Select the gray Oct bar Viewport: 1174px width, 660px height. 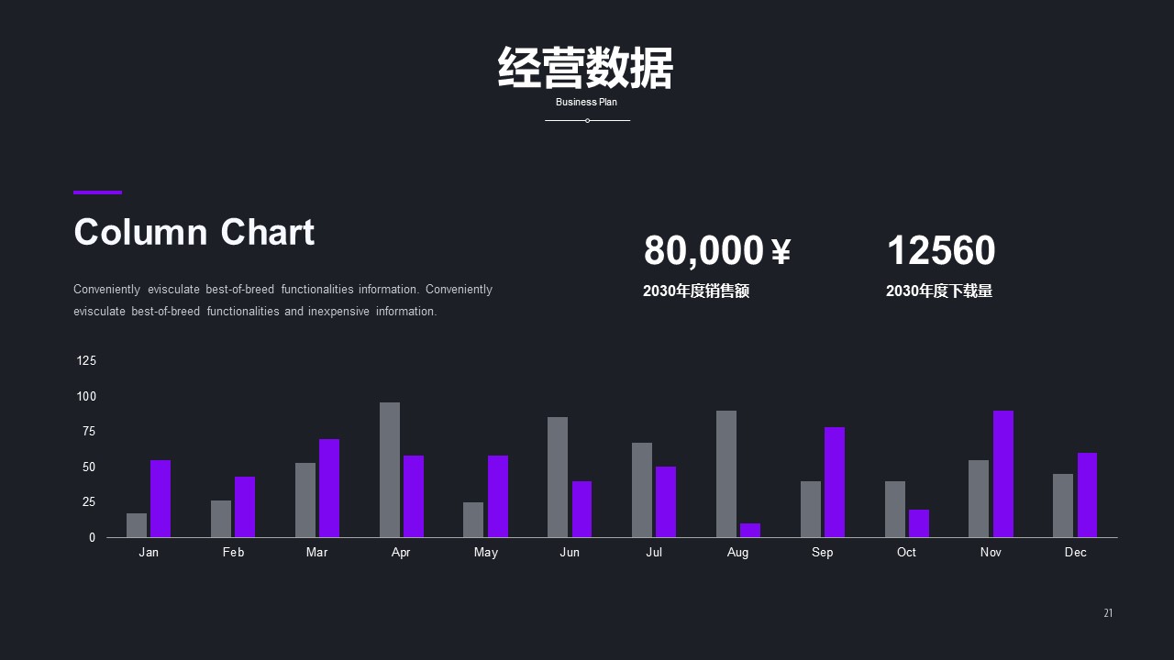click(x=895, y=509)
